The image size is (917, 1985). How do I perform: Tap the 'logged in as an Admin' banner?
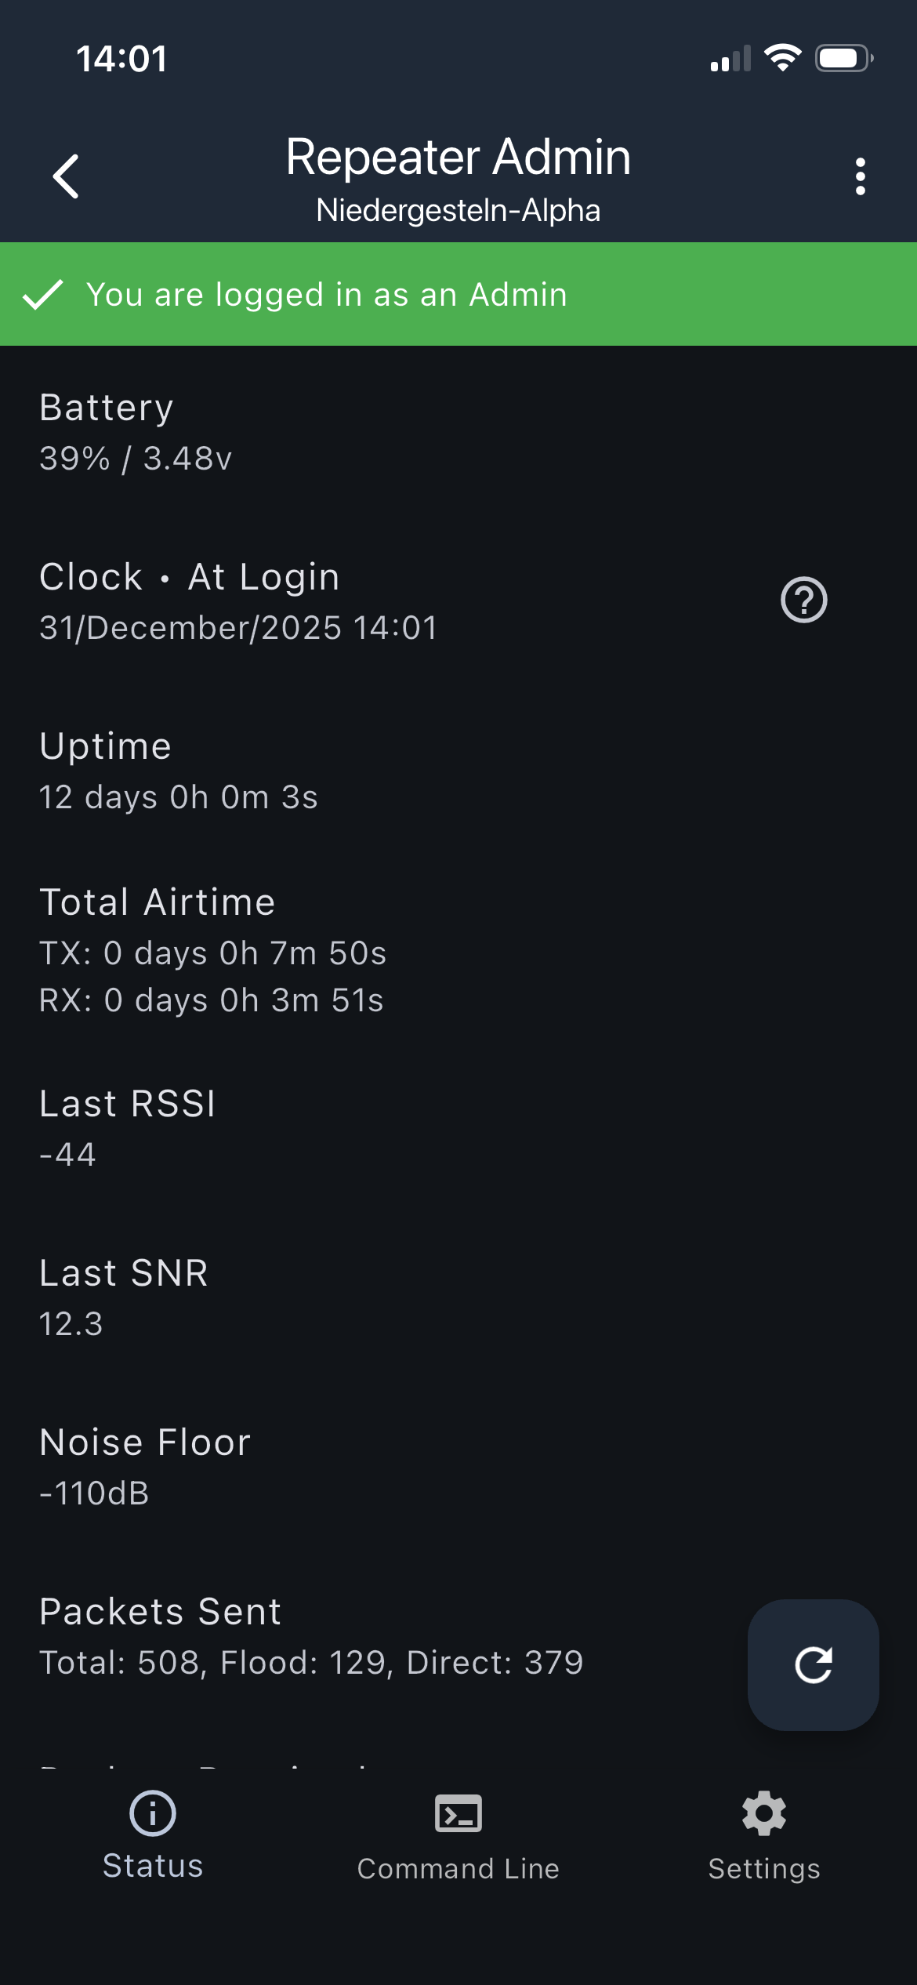point(458,295)
